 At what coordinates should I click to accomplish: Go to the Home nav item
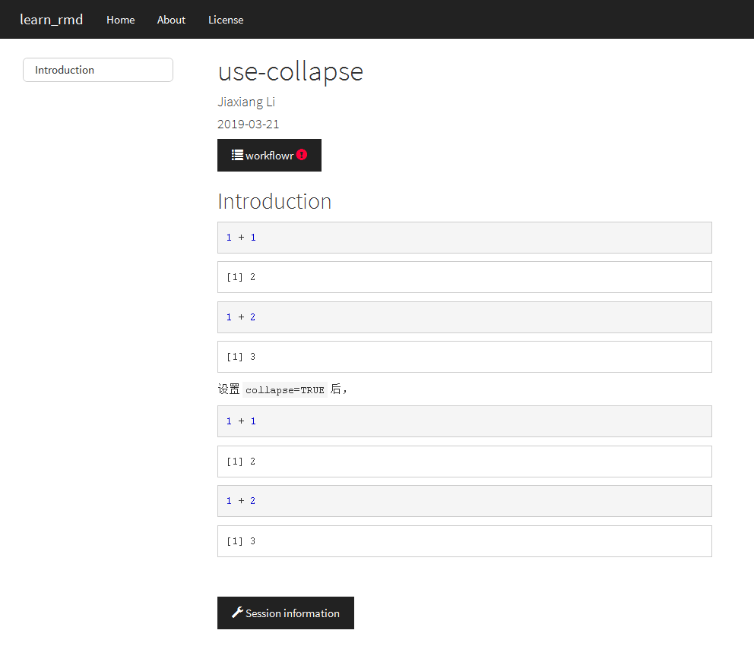(x=121, y=20)
